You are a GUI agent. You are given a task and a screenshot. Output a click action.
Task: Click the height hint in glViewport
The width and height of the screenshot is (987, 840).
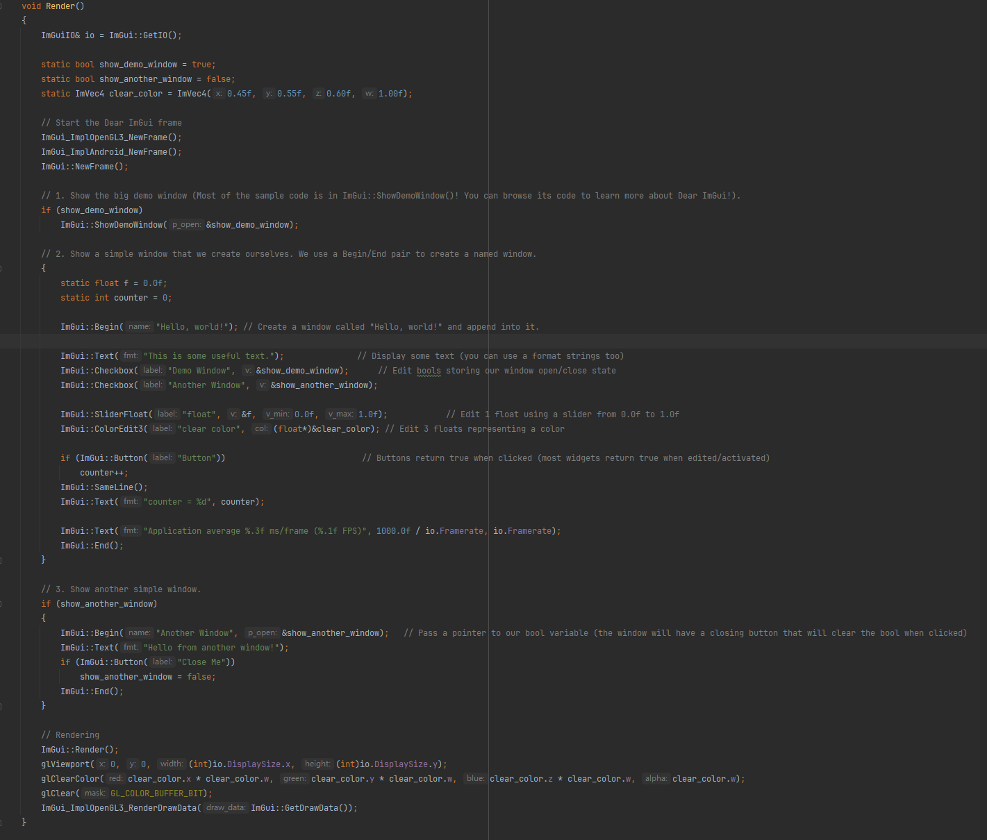(x=317, y=764)
